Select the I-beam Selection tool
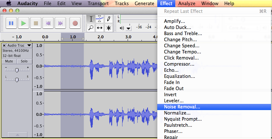Screen dimensions: 272x139 pyautogui.click(x=91, y=19)
